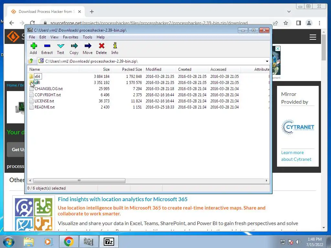Sort by the Packed Size column header
Viewport: 331px width, 248px height.
127,69
